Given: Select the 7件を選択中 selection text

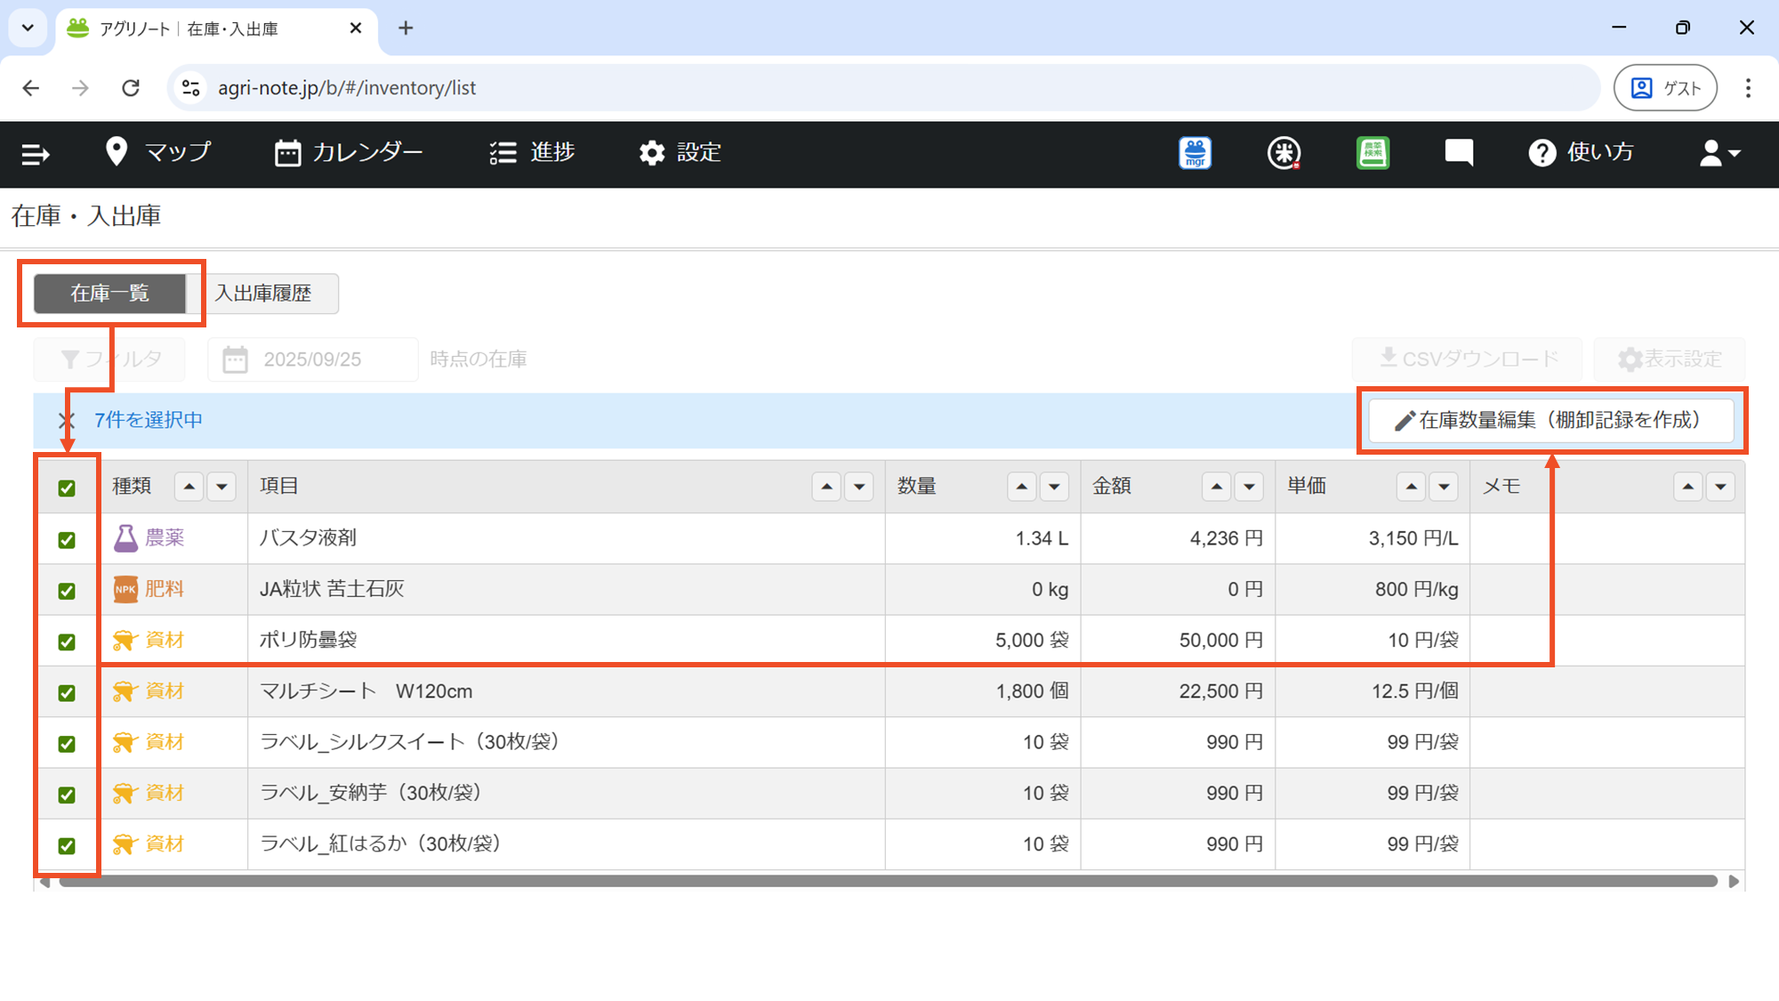Looking at the screenshot, I should point(149,420).
